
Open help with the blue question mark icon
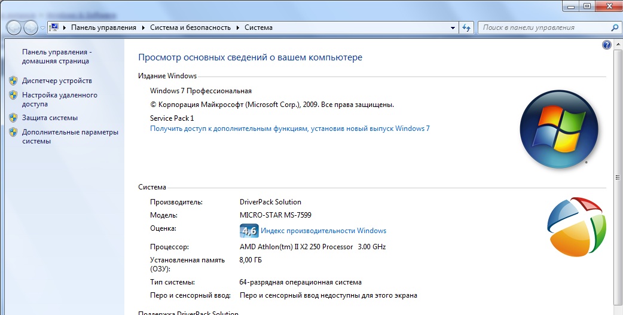[x=607, y=45]
